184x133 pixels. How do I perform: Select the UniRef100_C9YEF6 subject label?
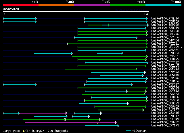(x=165, y=37)
